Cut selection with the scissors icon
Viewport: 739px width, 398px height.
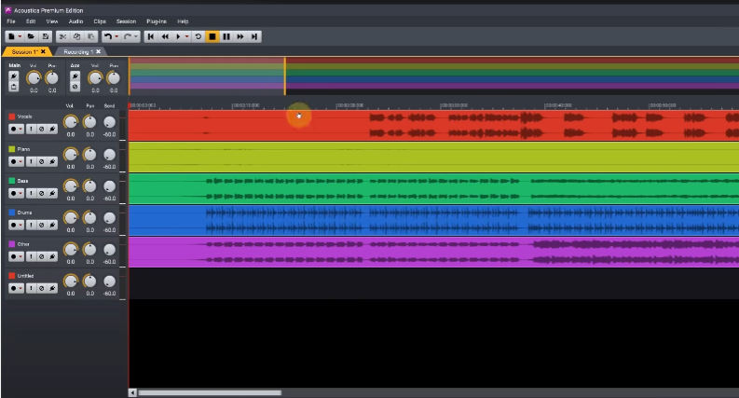[62, 36]
